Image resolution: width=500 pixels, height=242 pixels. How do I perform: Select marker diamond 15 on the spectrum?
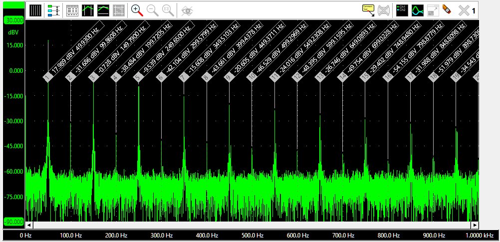(x=365, y=77)
